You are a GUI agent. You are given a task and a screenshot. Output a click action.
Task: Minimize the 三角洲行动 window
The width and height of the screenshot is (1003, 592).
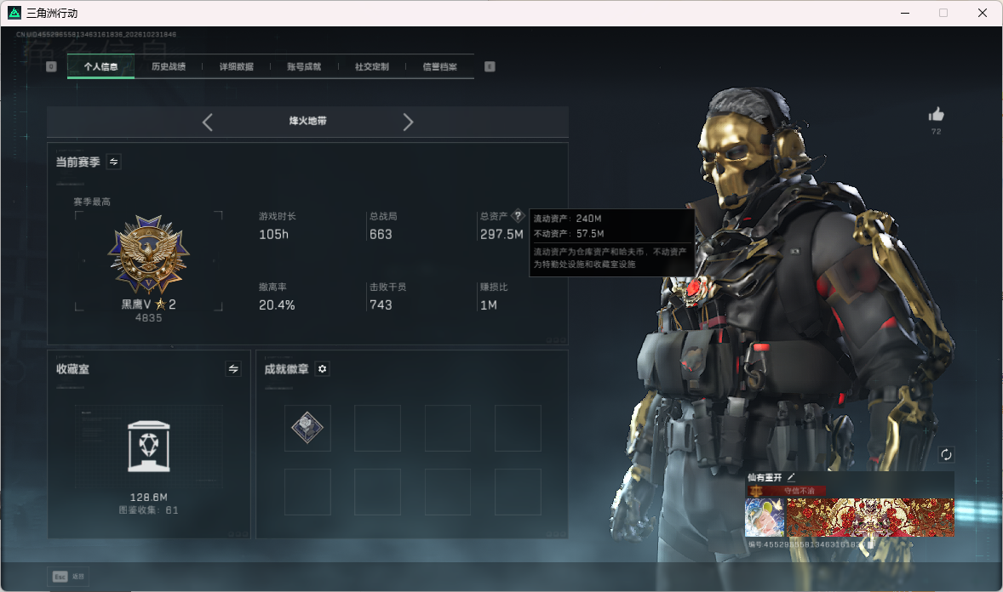tap(905, 13)
